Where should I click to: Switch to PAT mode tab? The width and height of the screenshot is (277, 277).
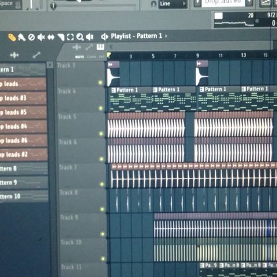coord(102,57)
